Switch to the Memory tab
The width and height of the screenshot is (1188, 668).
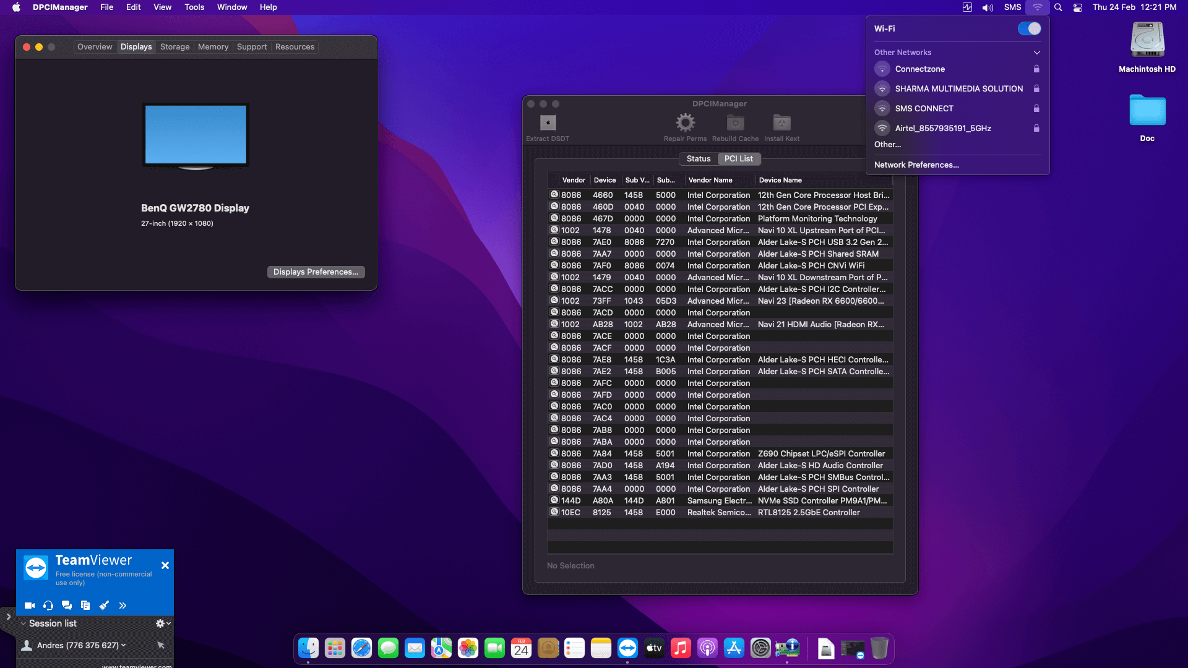tap(213, 47)
